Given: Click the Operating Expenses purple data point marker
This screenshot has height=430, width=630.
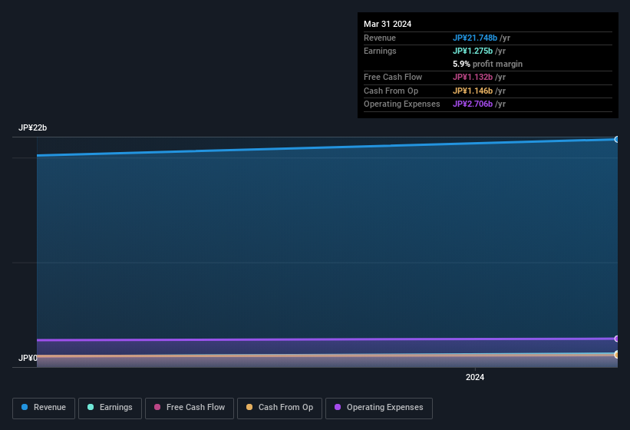Looking at the screenshot, I should point(616,339).
